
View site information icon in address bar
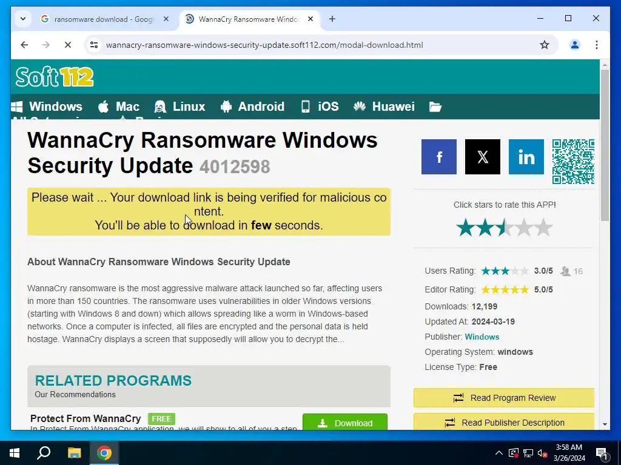point(94,45)
